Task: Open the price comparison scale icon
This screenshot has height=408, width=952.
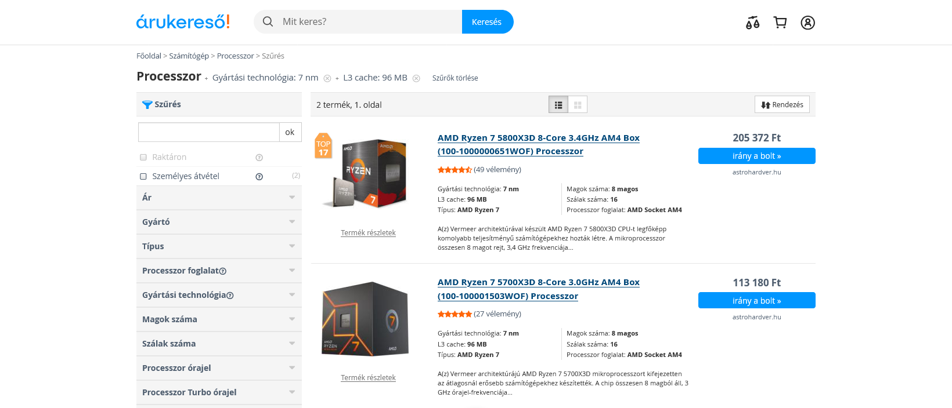Action: tap(752, 23)
